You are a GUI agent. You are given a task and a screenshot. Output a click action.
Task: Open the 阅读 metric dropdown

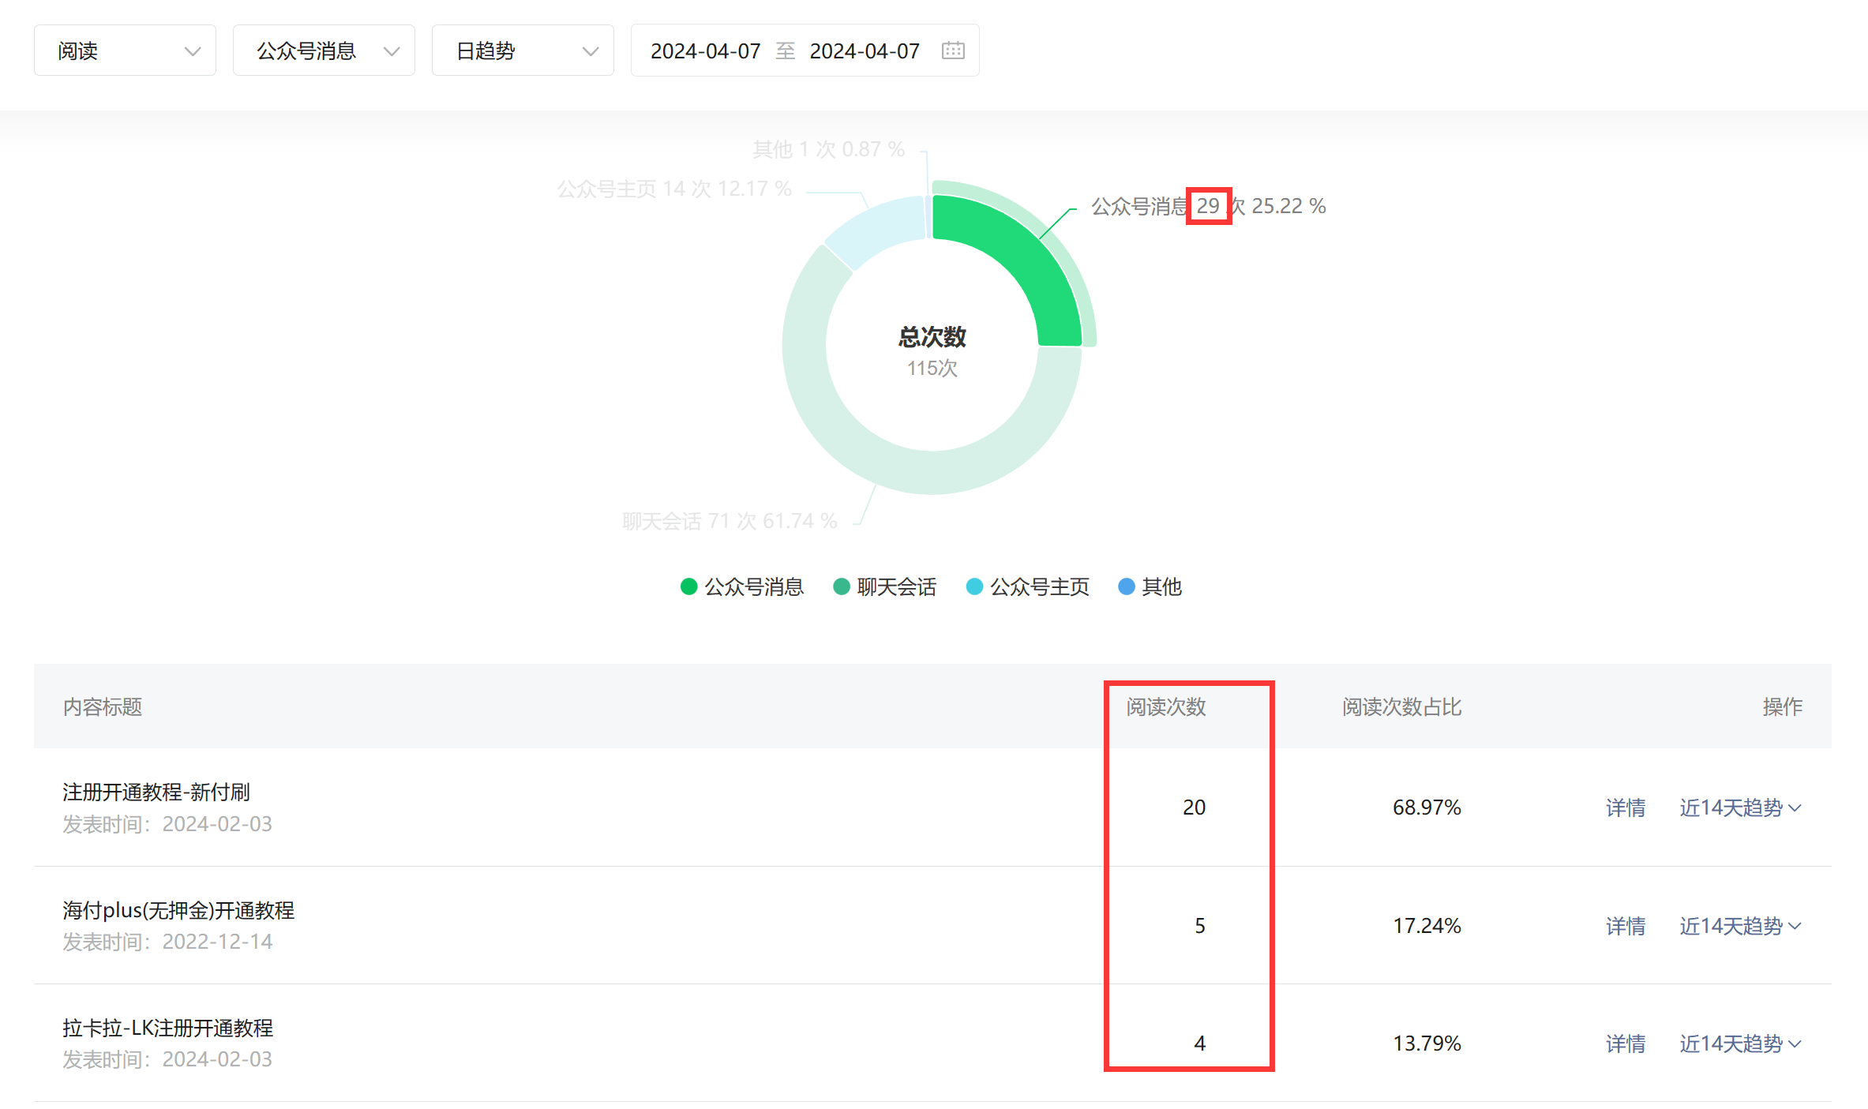[125, 51]
